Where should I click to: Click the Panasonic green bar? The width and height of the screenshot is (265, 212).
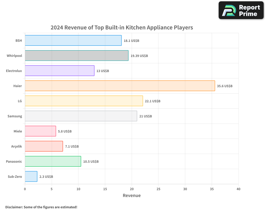coord(53,161)
